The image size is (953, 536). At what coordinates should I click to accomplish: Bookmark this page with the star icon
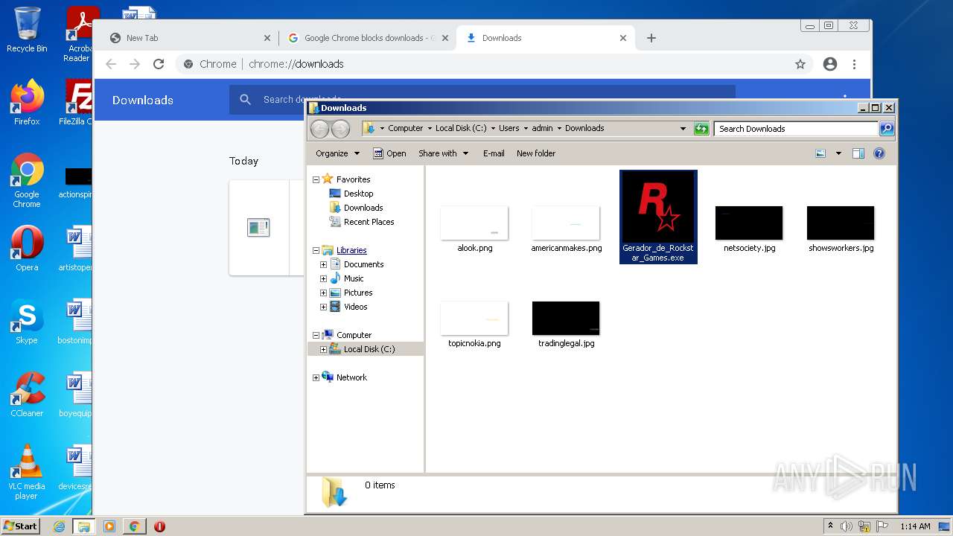pos(800,64)
